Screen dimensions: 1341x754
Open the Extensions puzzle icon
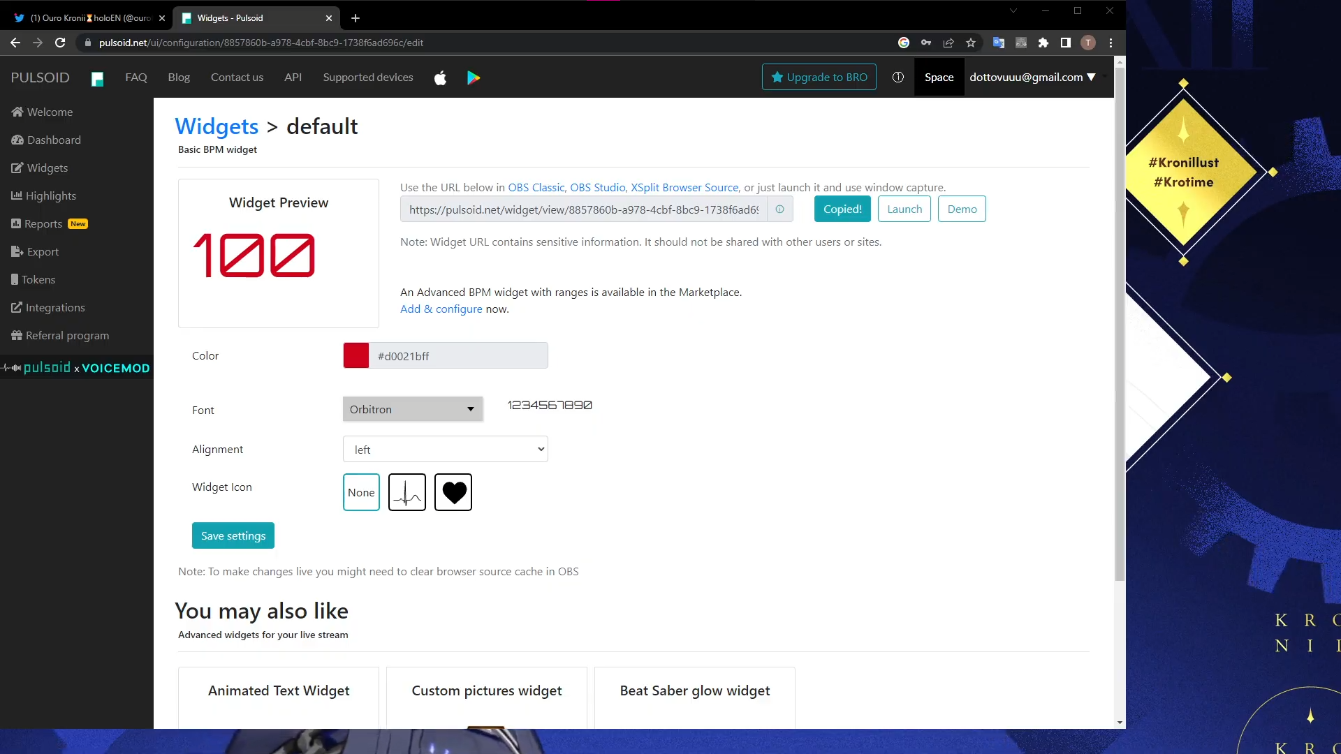(1043, 43)
